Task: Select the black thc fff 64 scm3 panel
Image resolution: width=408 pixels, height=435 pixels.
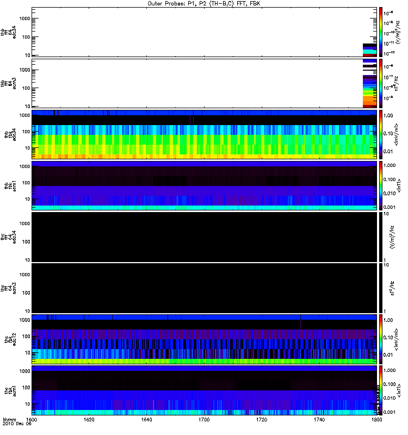Action: (205, 288)
